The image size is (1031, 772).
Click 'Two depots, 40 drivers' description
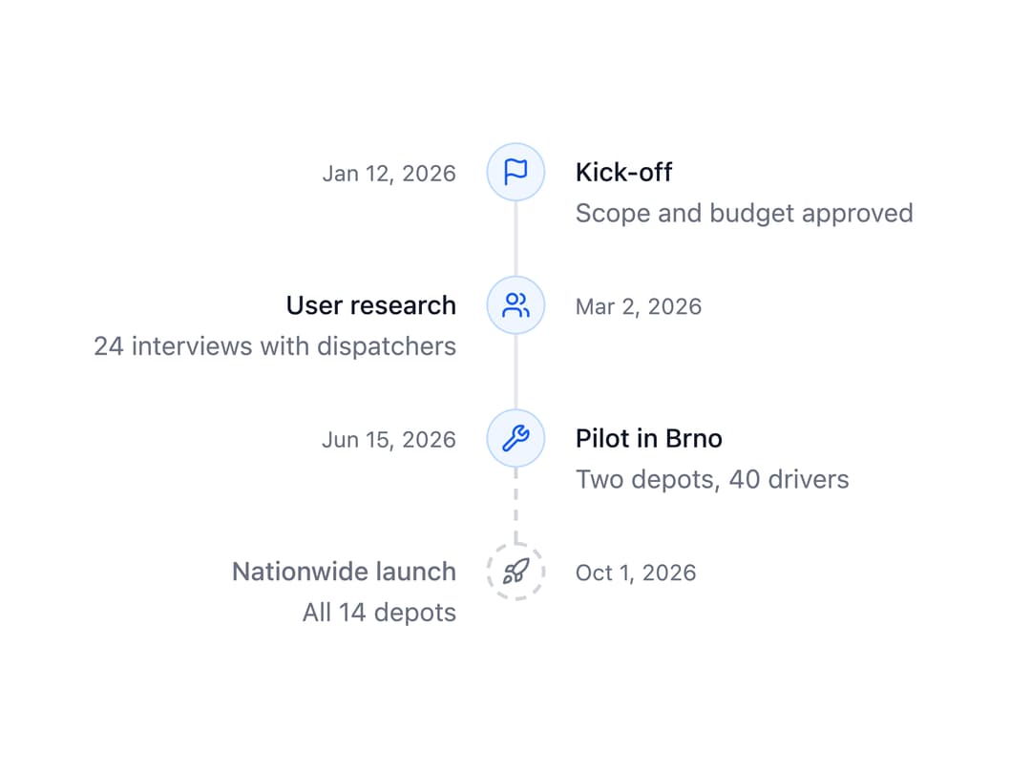click(x=712, y=480)
